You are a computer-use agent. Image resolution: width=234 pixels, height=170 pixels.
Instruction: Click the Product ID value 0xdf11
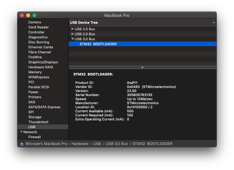(x=132, y=83)
